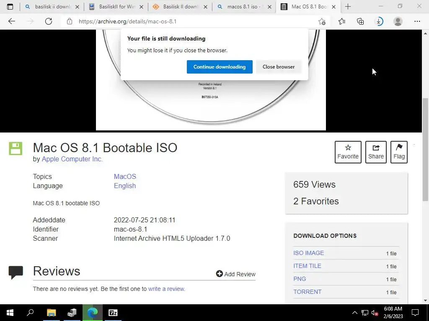Open the PNG download option
The width and height of the screenshot is (429, 321).
click(300, 279)
